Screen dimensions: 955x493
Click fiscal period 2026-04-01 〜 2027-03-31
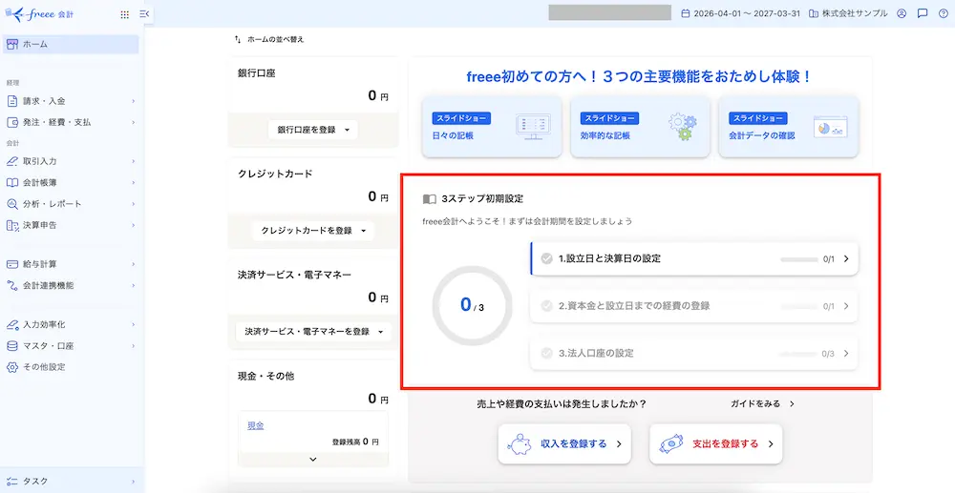point(748,13)
